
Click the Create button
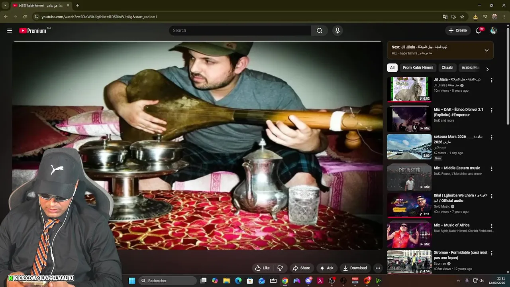(x=457, y=31)
